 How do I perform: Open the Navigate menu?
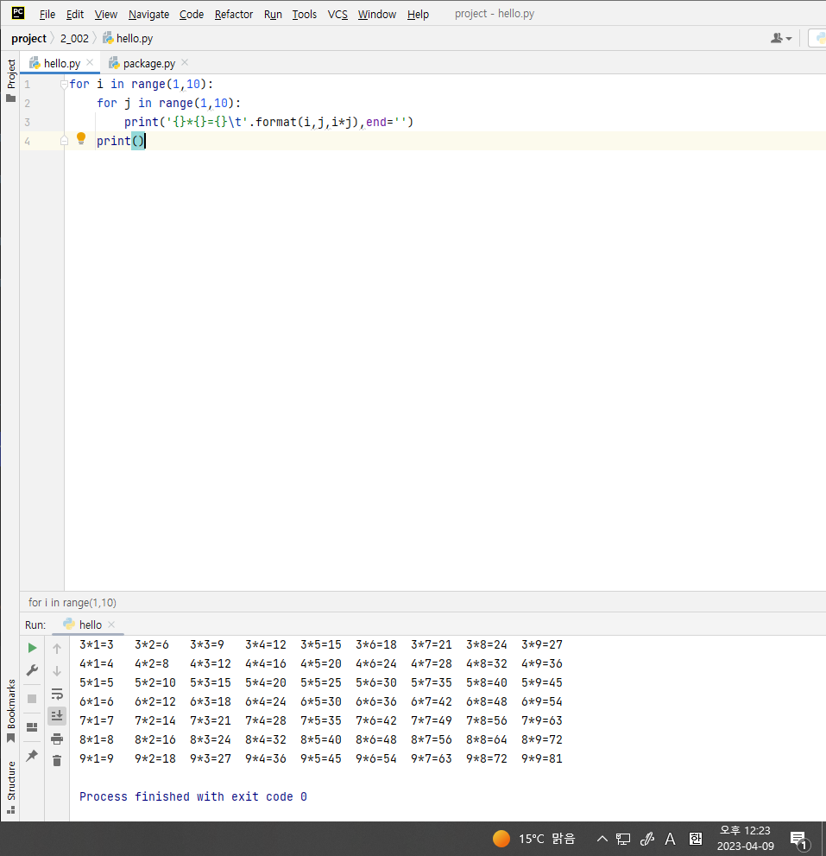pyautogui.click(x=149, y=14)
